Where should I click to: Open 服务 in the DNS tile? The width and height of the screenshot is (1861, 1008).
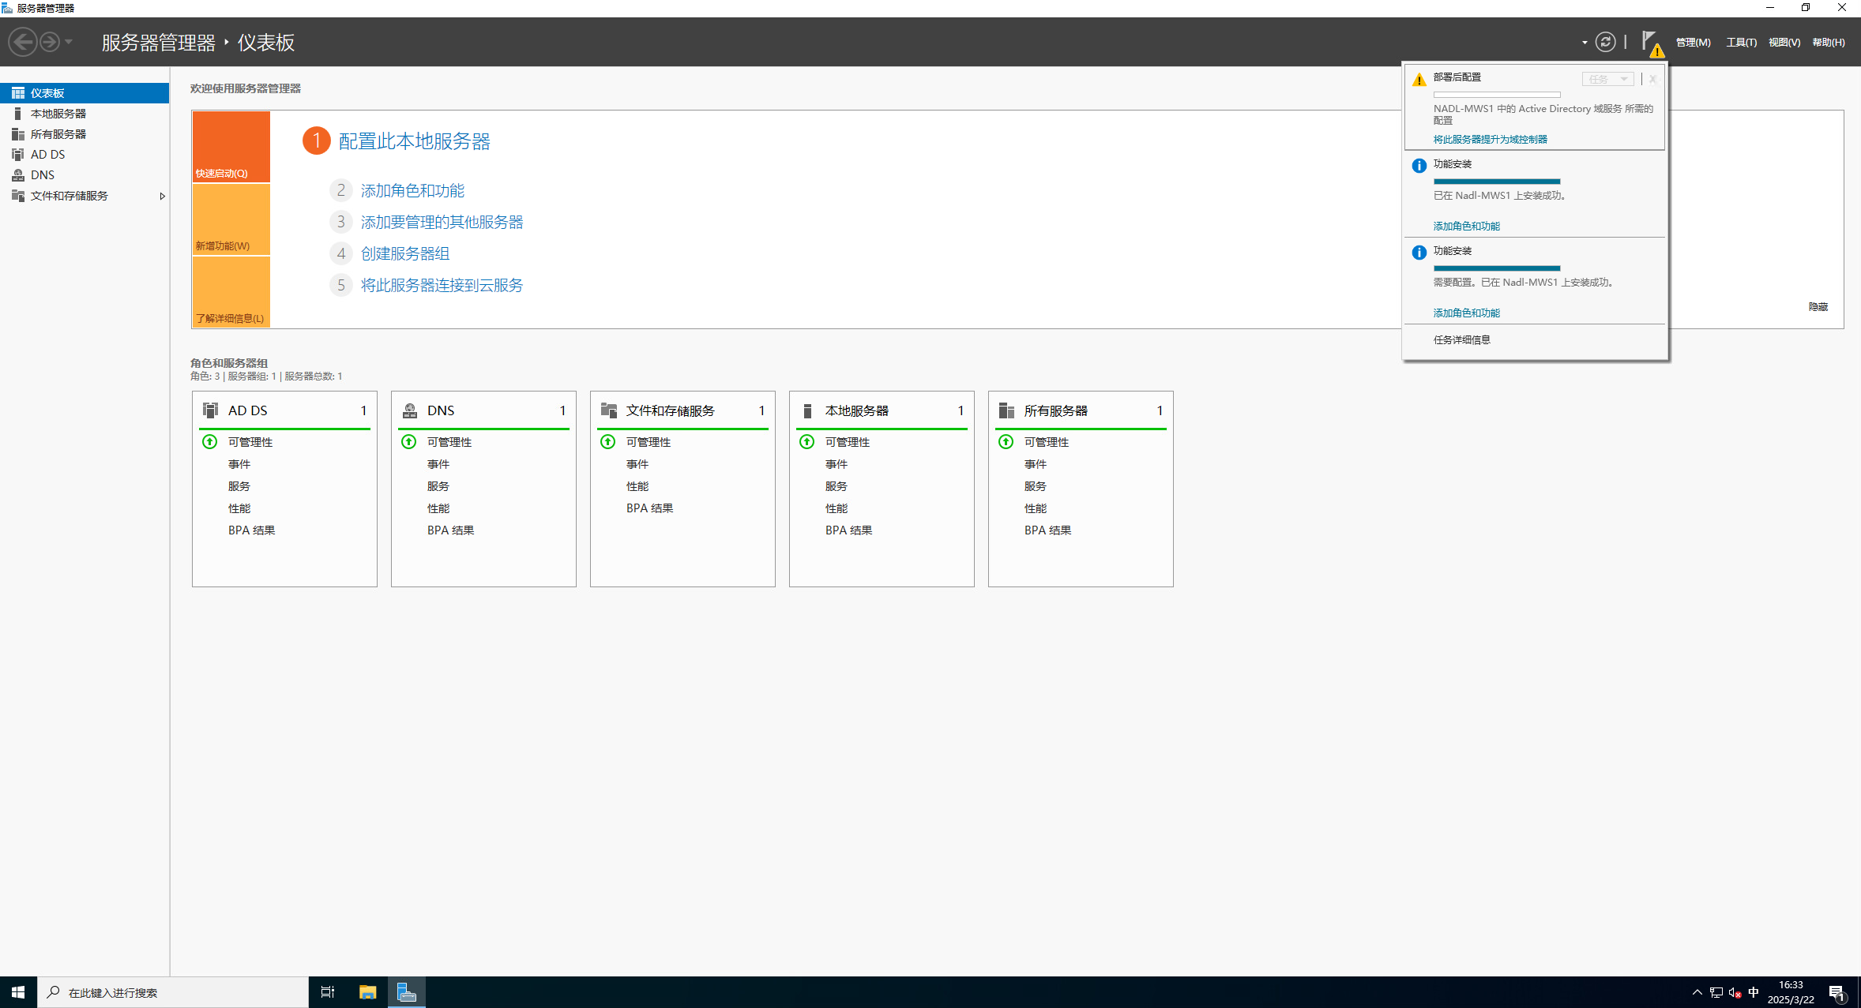point(438,486)
